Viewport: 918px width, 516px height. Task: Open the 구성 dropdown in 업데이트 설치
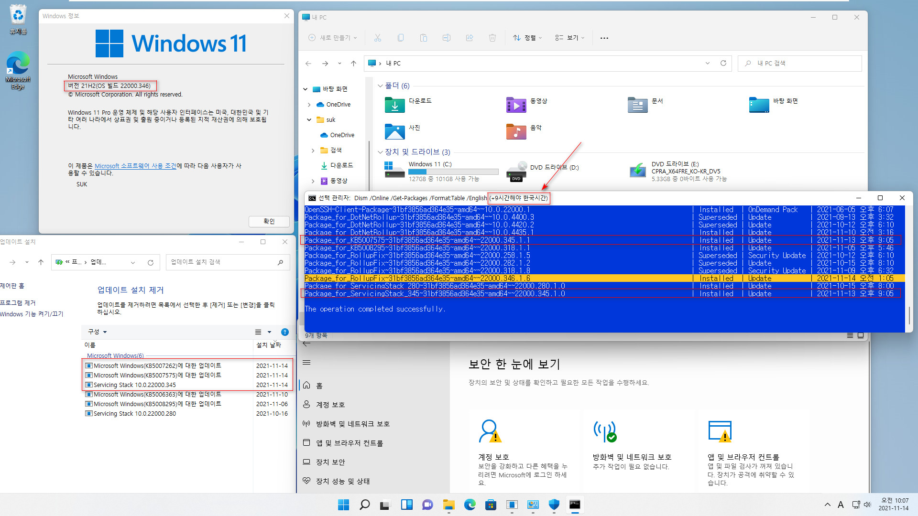[x=97, y=332]
